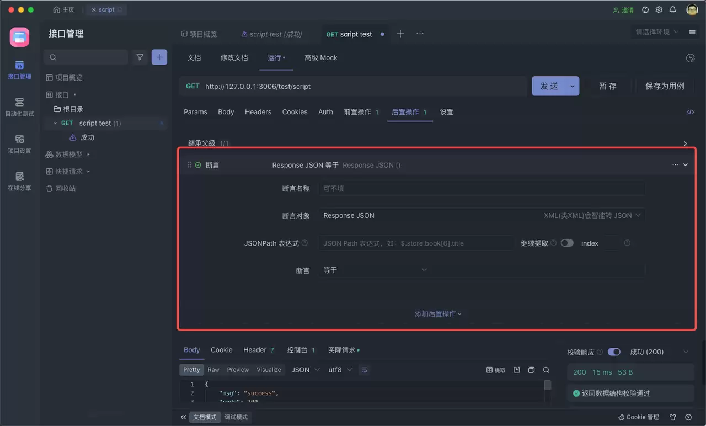
Task: Open the 成功 (200) response dropdown
Action: pyautogui.click(x=659, y=352)
